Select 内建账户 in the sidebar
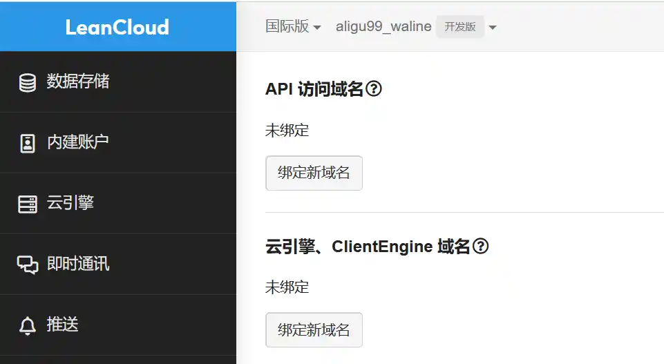 click(x=77, y=143)
